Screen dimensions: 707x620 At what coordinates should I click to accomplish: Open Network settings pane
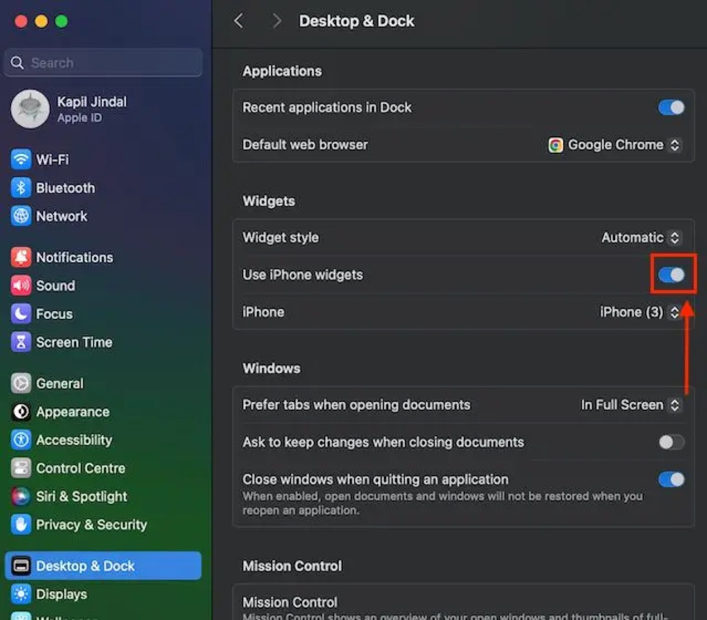(x=103, y=216)
